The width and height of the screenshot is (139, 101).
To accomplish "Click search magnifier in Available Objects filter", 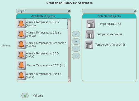I will point(69,11).
